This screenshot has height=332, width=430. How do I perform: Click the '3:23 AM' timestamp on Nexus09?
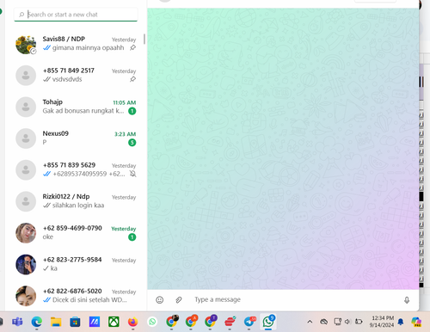[x=125, y=134]
